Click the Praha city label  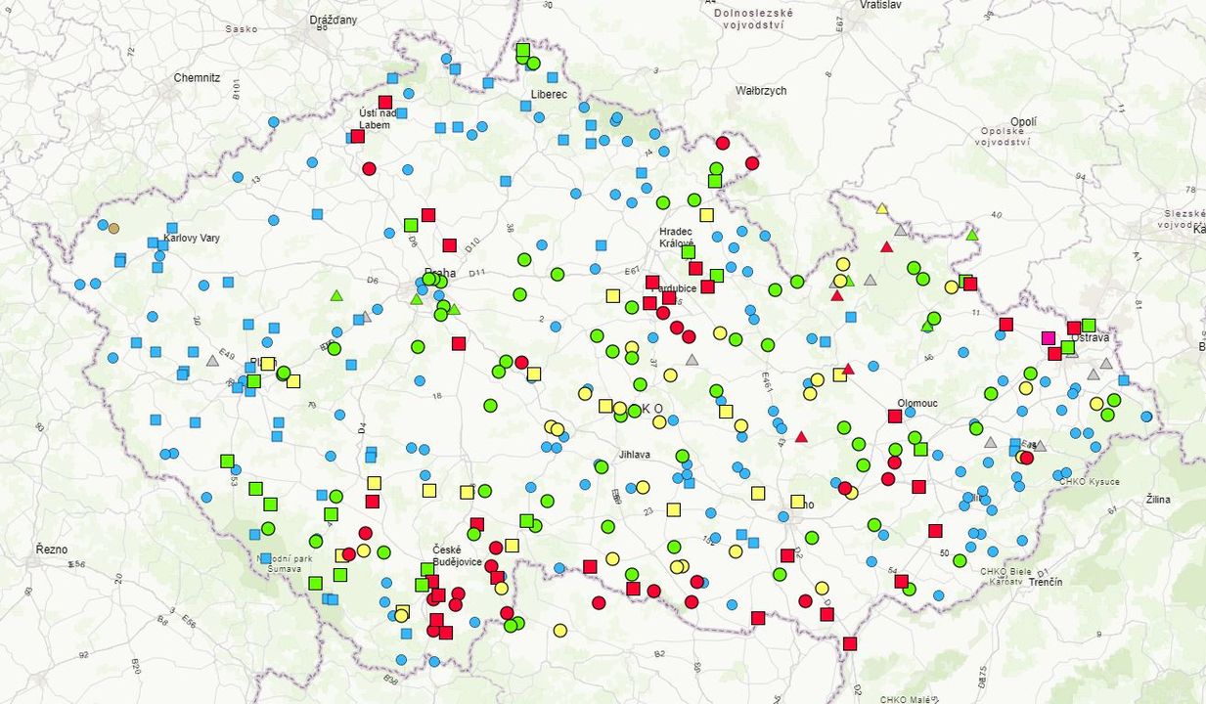coord(440,273)
